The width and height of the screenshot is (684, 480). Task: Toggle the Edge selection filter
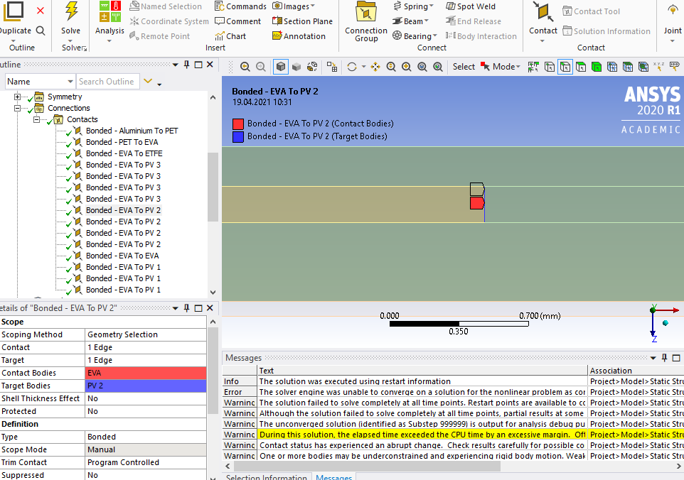(565, 67)
